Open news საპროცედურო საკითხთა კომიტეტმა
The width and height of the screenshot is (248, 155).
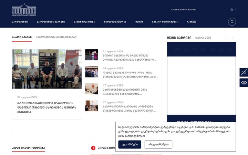130,108
